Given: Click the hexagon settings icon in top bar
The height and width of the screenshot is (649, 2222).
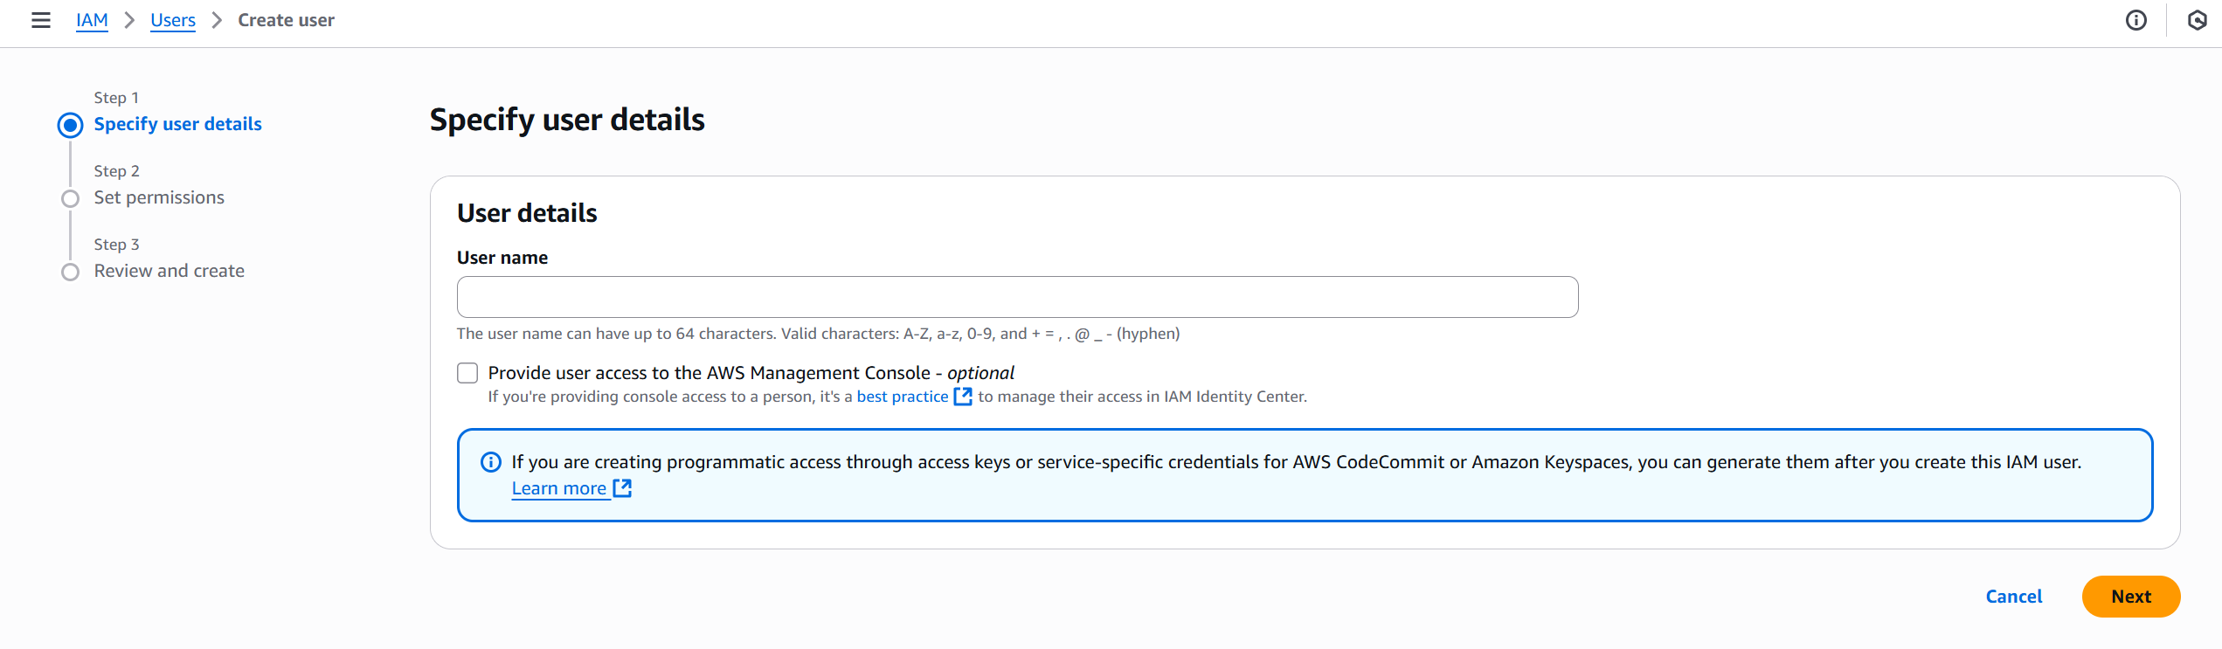Looking at the screenshot, I should click(x=2197, y=20).
